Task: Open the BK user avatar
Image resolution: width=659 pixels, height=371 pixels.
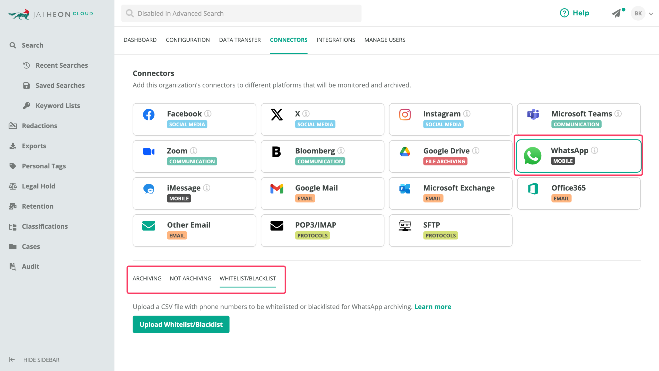Action: coord(638,13)
